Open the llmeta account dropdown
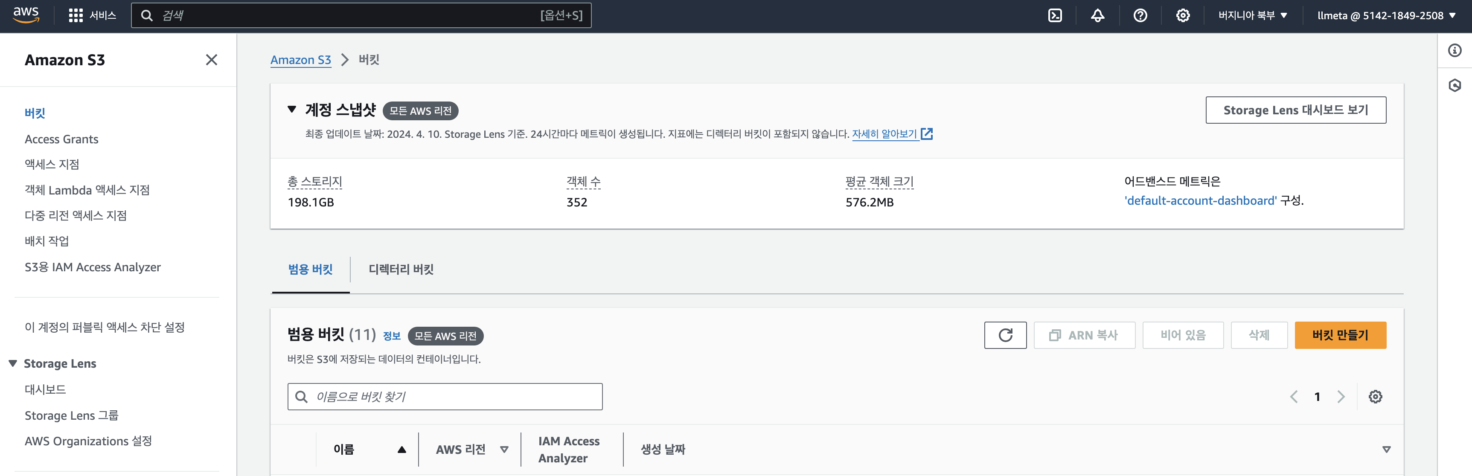This screenshot has height=476, width=1472. pyautogui.click(x=1386, y=15)
